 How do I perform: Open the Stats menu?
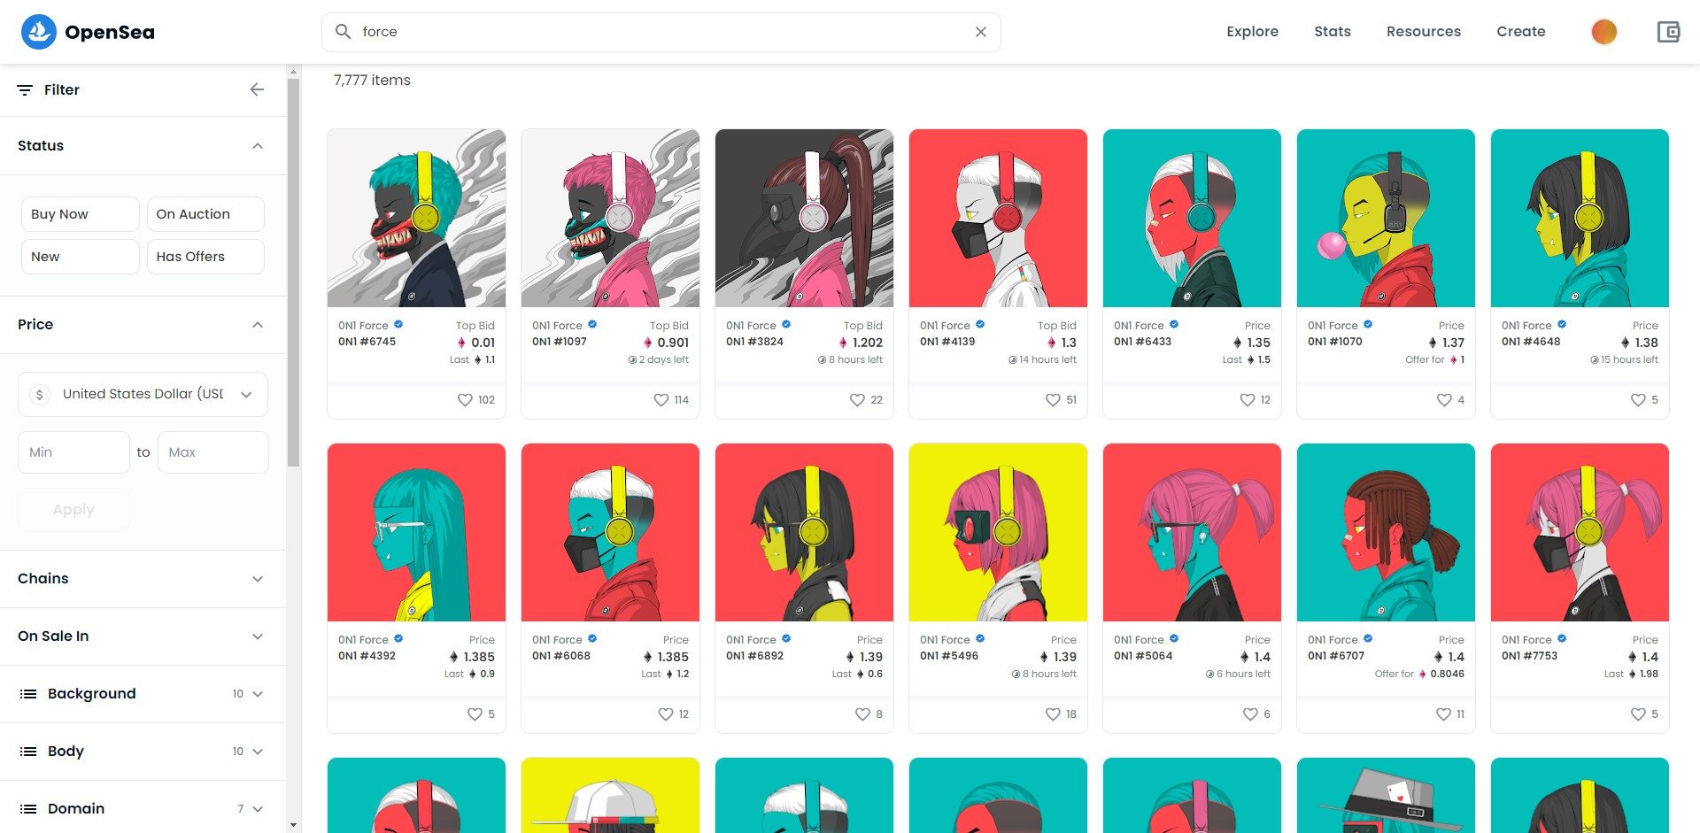(x=1332, y=32)
